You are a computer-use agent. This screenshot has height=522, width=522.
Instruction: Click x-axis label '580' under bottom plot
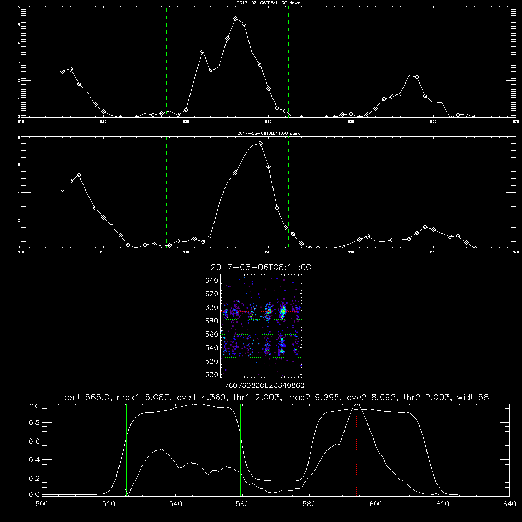click(x=309, y=504)
